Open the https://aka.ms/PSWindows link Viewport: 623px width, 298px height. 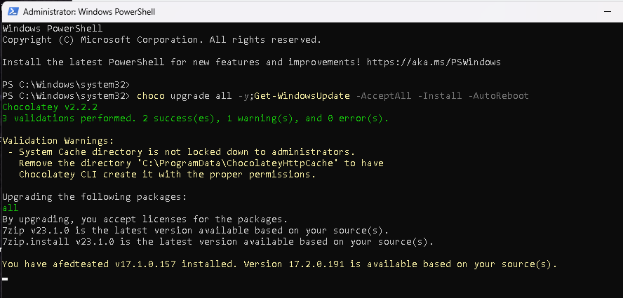434,62
